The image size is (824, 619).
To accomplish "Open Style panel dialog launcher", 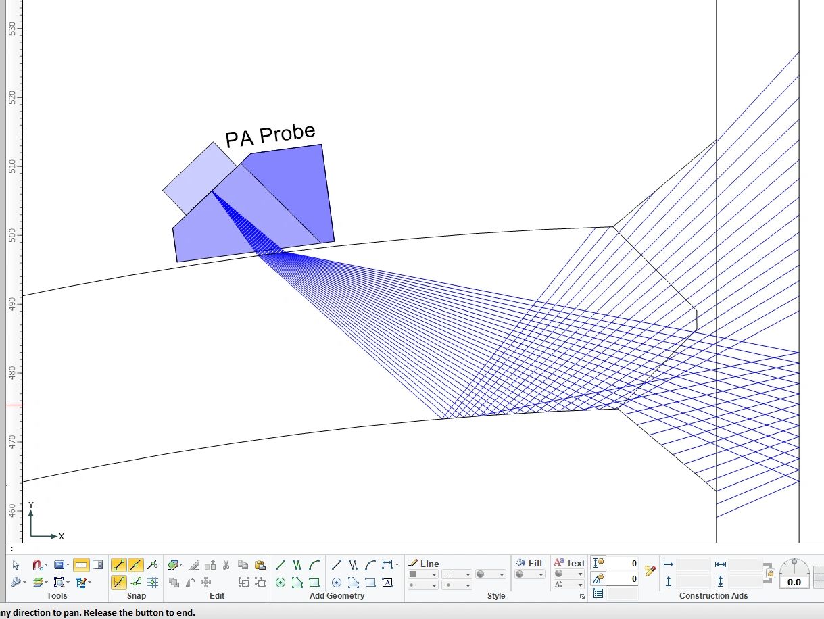I will click(x=582, y=597).
